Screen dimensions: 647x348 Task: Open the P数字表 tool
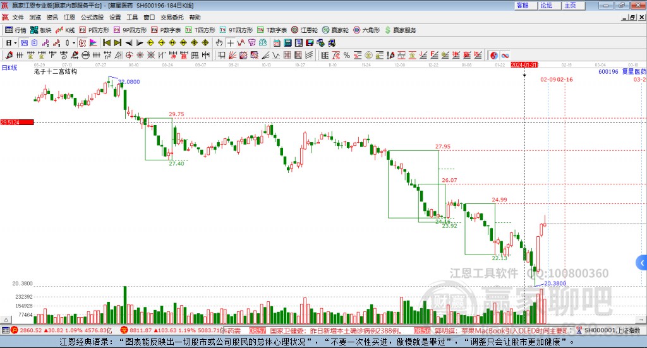click(x=166, y=30)
